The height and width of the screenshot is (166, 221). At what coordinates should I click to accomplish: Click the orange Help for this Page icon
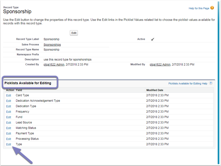coord(212,8)
